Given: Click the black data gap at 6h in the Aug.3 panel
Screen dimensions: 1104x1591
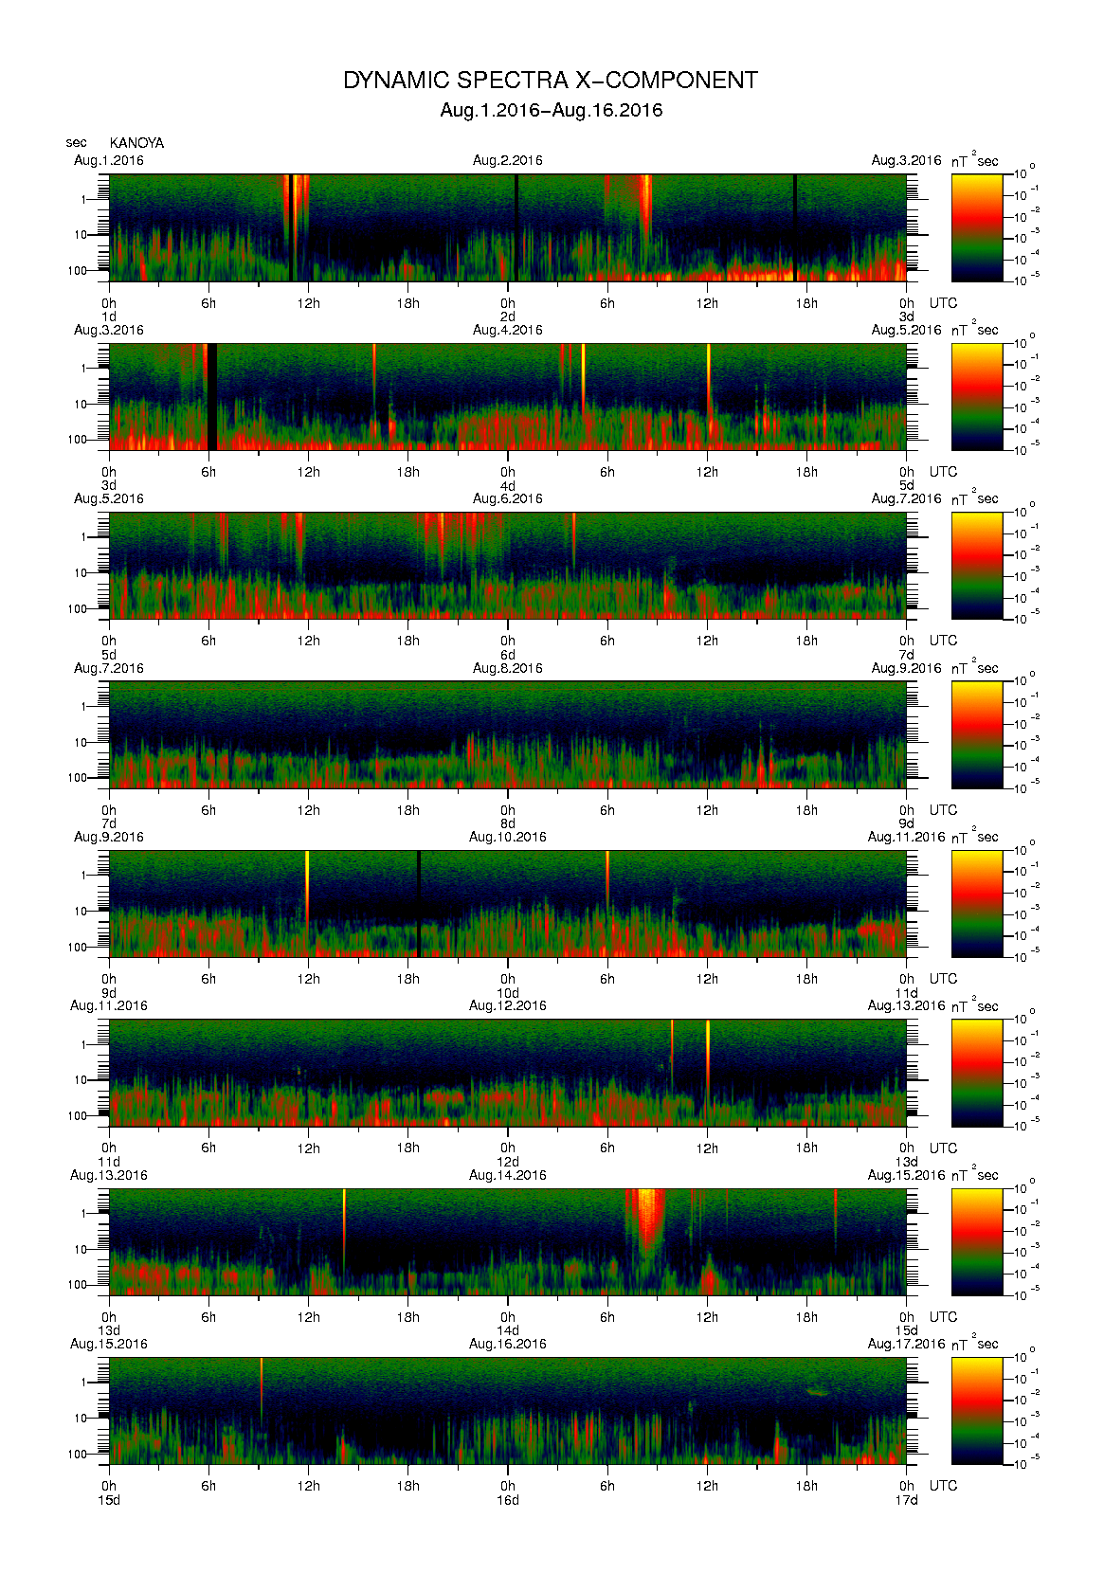Looking at the screenshot, I should tap(212, 396).
